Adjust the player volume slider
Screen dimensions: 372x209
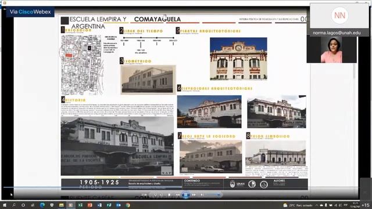pos(213,195)
